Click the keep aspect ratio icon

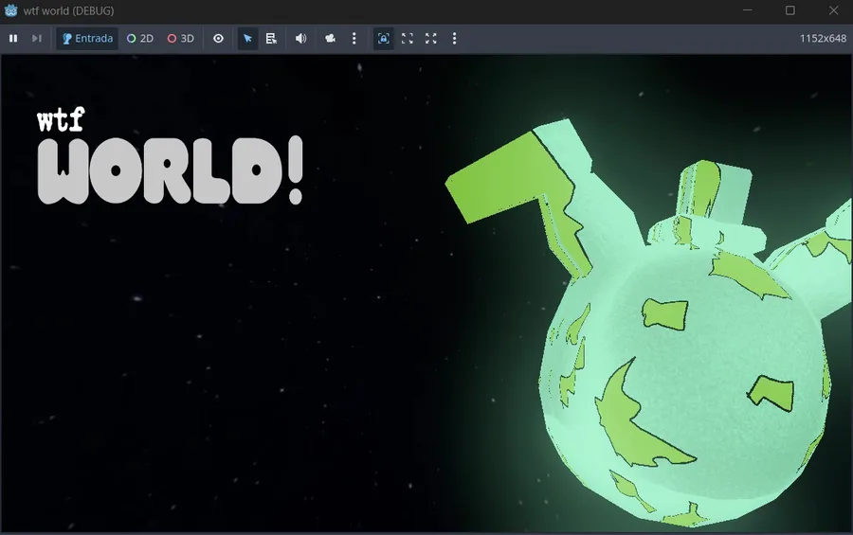(x=408, y=39)
